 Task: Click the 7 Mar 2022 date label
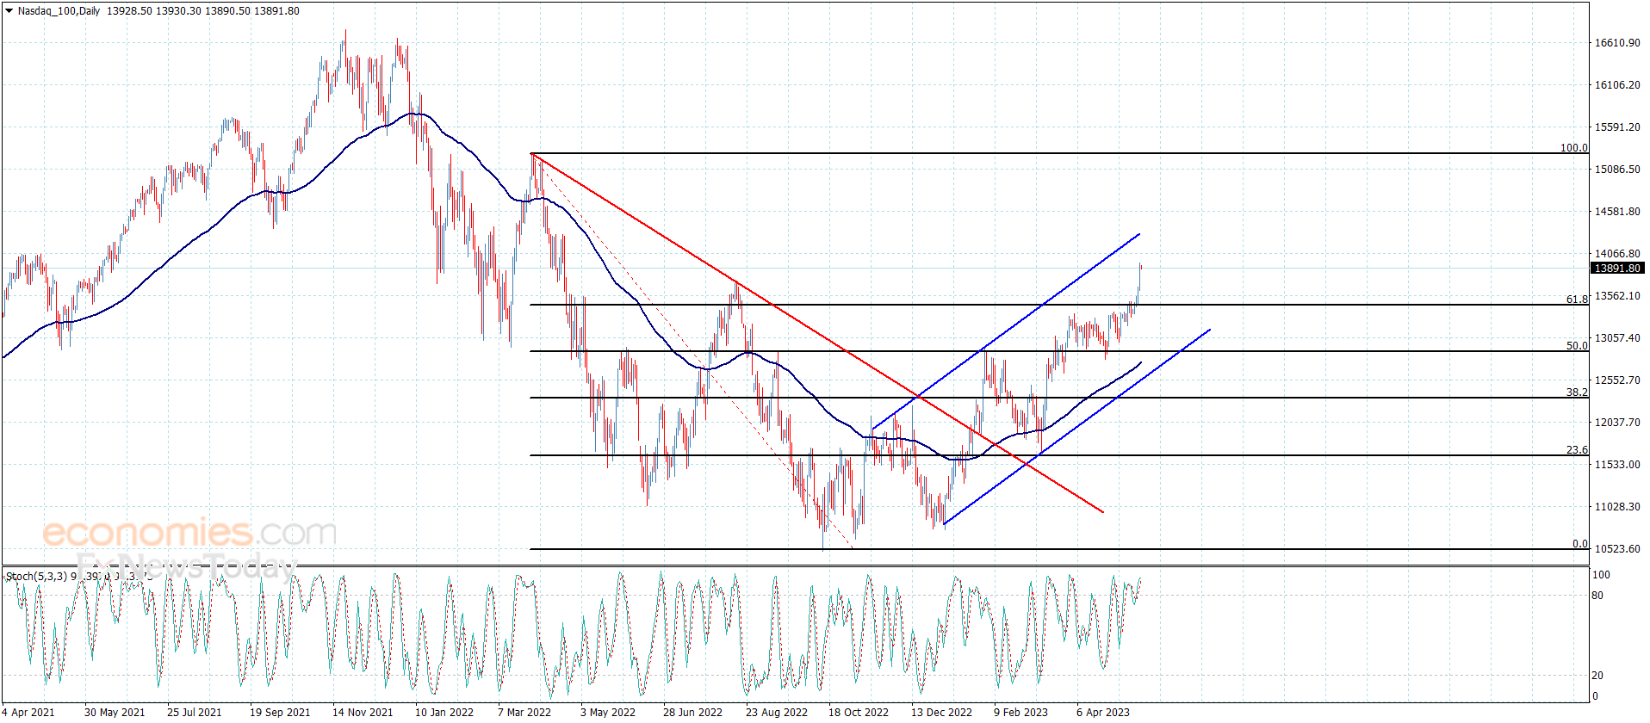coord(524,712)
